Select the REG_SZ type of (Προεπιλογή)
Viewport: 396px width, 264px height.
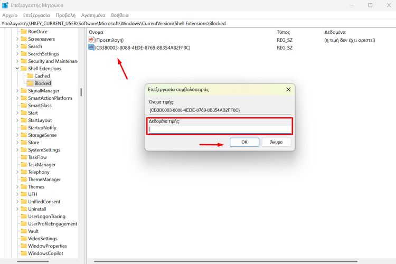point(285,40)
